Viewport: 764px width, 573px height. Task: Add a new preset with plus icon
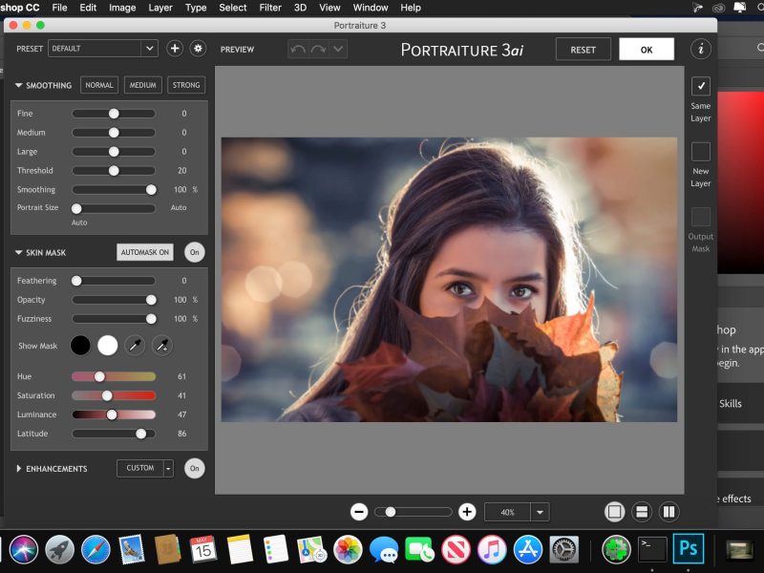[x=175, y=49]
